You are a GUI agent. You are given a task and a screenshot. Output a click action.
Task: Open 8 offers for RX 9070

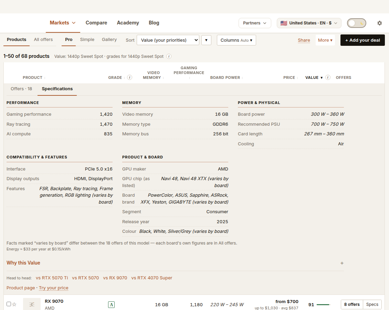(x=352, y=304)
